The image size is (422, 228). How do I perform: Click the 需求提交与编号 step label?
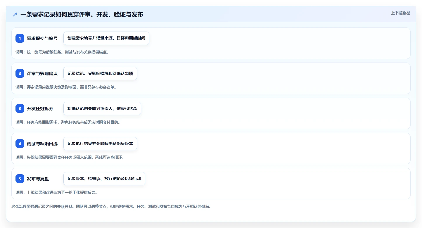click(x=42, y=38)
